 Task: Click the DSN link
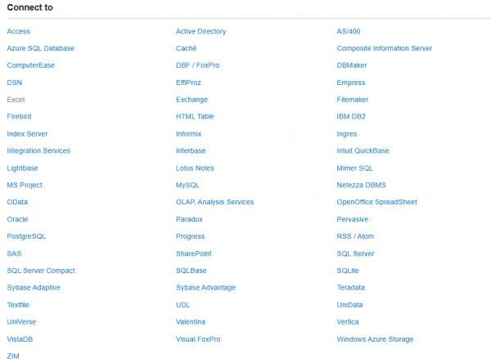click(x=15, y=83)
